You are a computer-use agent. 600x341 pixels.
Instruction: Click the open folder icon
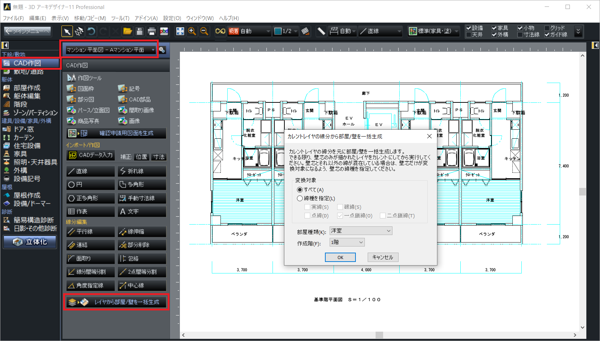coord(127,32)
